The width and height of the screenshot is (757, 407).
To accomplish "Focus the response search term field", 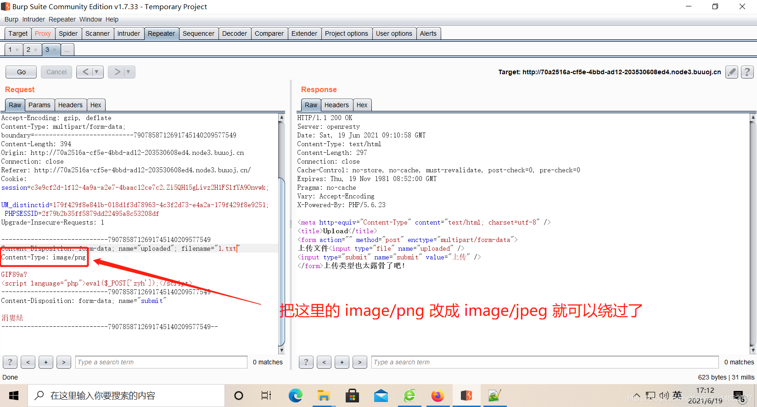I will tap(545, 362).
